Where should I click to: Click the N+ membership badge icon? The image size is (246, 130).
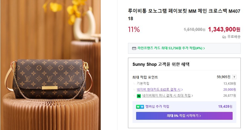point(140,107)
